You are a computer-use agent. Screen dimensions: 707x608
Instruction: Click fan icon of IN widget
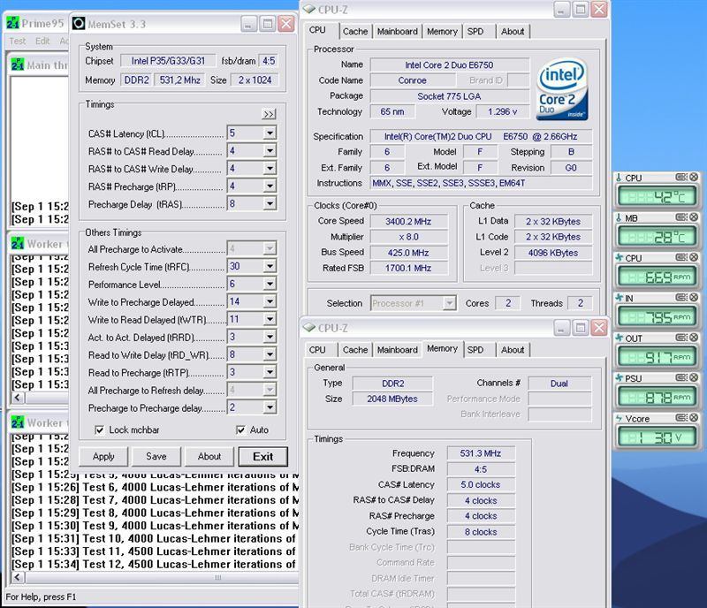click(620, 298)
